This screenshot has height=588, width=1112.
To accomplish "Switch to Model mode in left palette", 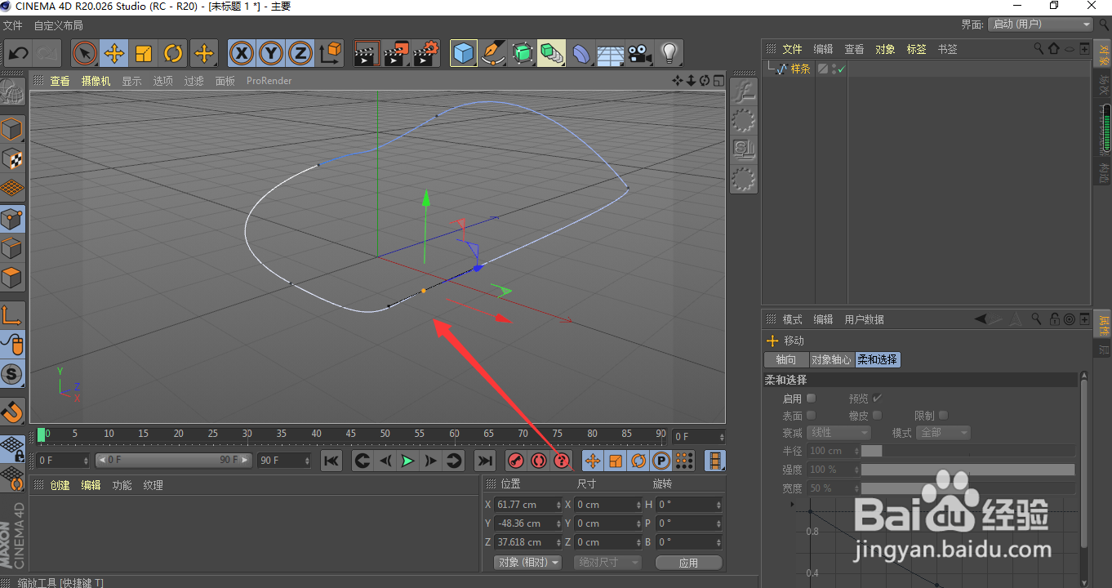I will click(12, 129).
